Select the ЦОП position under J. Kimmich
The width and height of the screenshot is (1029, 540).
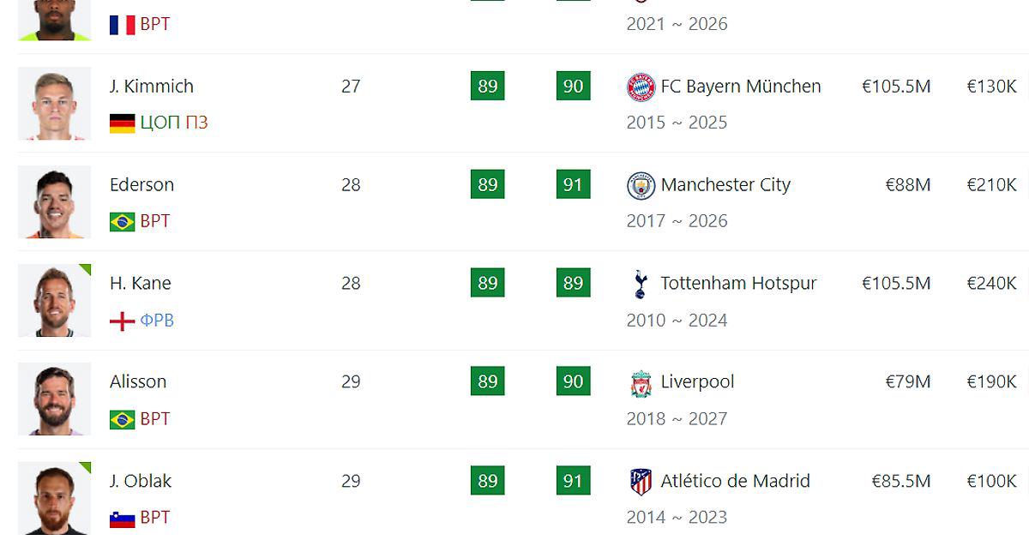[x=160, y=123]
